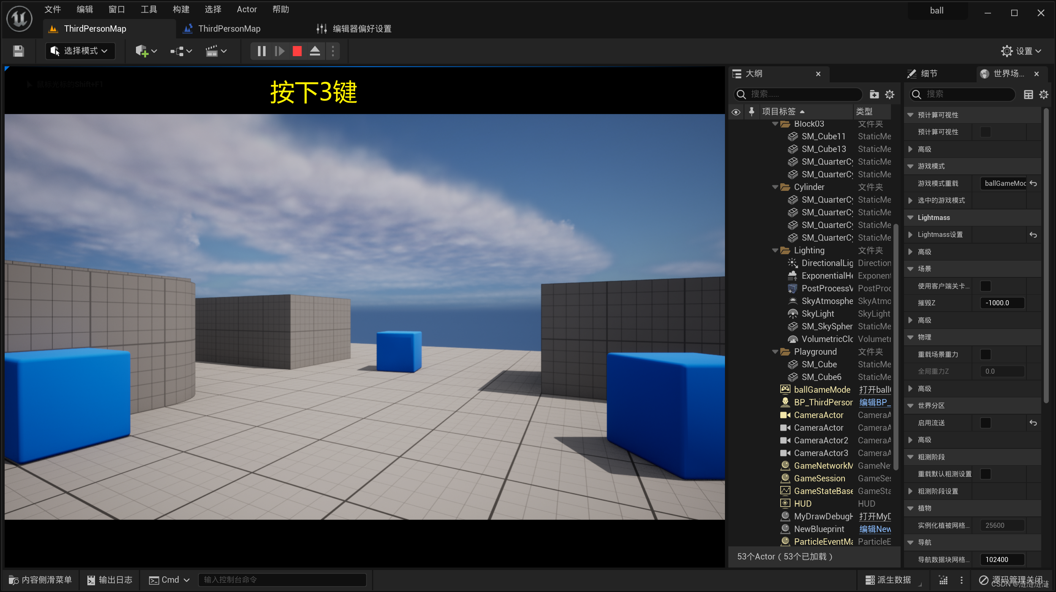Click the 输出日志 button
1056x592 pixels.
tap(110, 580)
